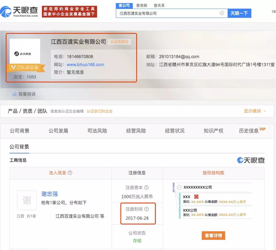Open the 公司背景 navigation tab
The width and height of the screenshot is (276, 250).
(20, 131)
